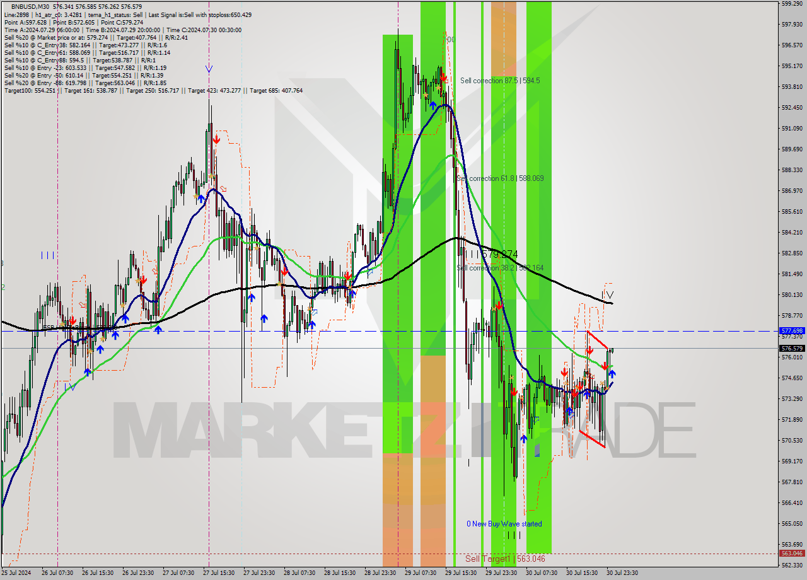Screen dimensions: 807x580
Task: Click the 'Sell %20 @ Entry -88: 619.798' line
Action: click(85, 83)
